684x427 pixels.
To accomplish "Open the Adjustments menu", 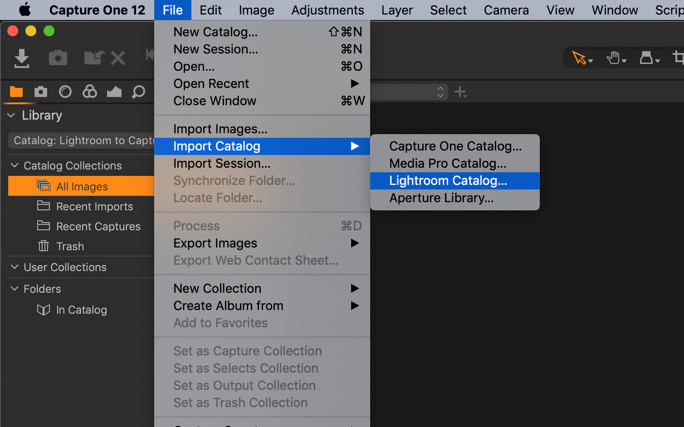I will tap(327, 10).
